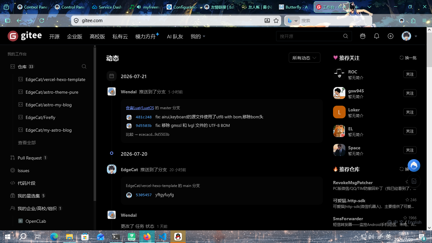Open the search magnifier icon in gitee header
The image size is (432, 243).
tap(346, 36)
